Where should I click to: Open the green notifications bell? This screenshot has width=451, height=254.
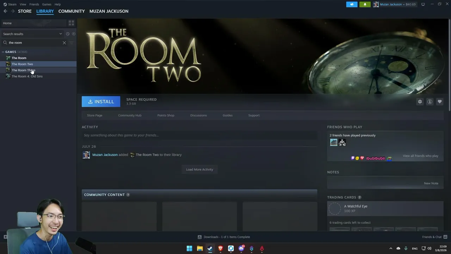tap(365, 4)
